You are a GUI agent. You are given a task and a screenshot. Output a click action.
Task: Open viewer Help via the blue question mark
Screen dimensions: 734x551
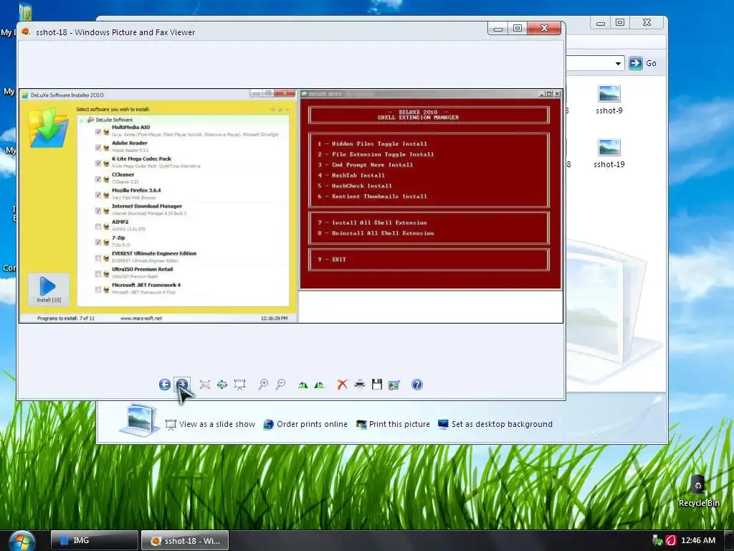click(x=417, y=385)
